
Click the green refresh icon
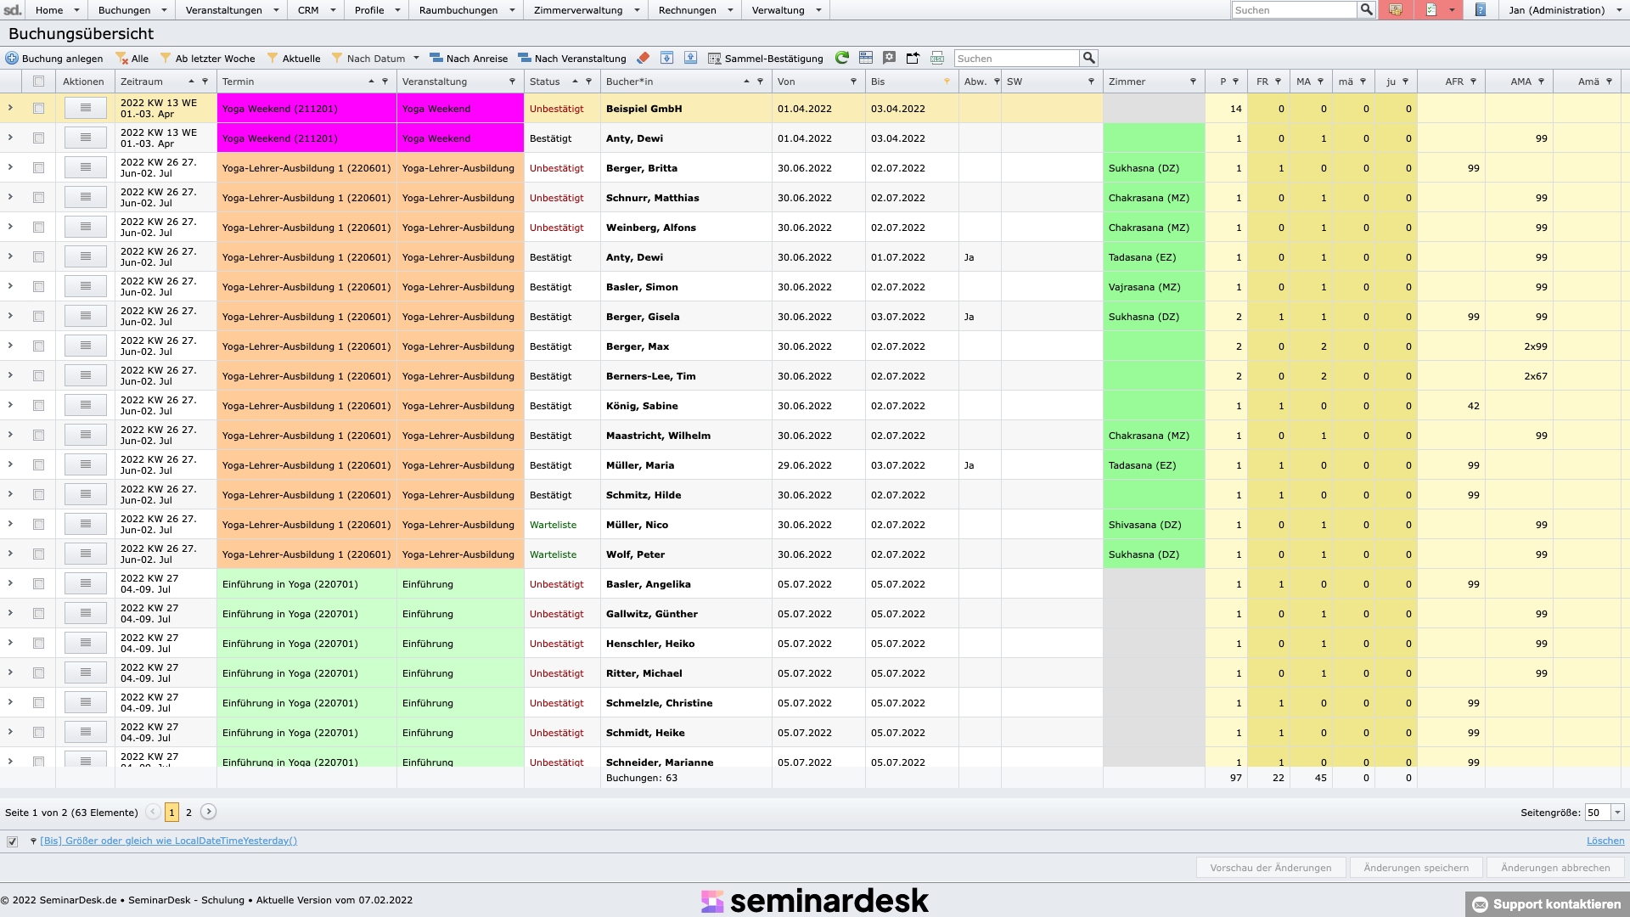(x=841, y=59)
